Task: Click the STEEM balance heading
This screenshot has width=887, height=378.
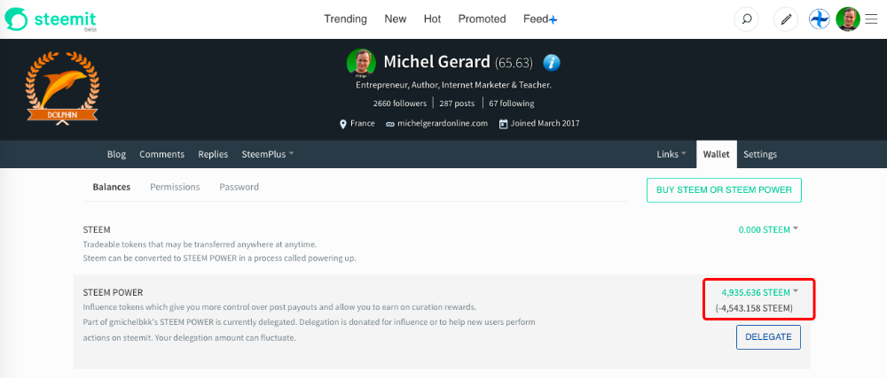Action: [x=96, y=229]
